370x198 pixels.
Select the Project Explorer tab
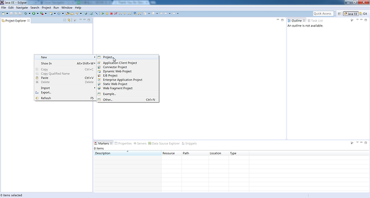[15, 21]
